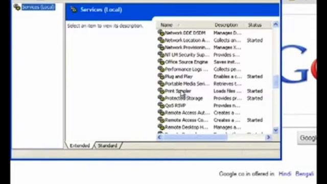Viewport: 327px width, 184px height.
Task: Click Started status of Protected Storage
Action: click(x=254, y=98)
